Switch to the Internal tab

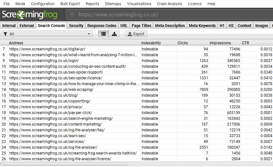(x=9, y=26)
